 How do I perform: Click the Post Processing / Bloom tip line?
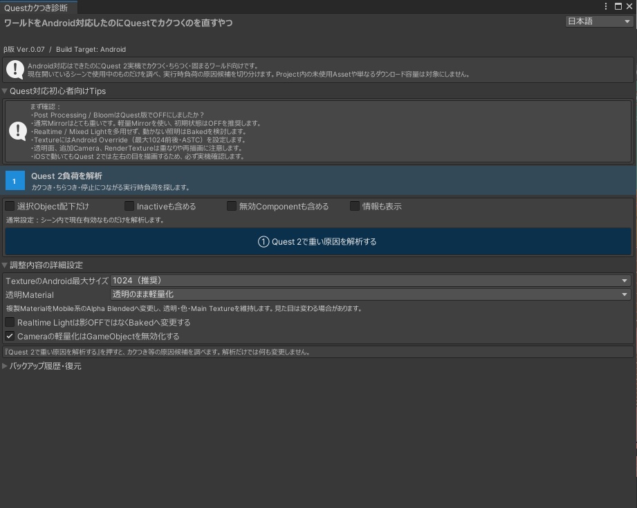pos(117,115)
